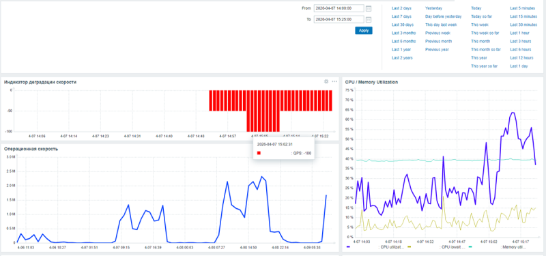Choose the Previous year range

click(x=437, y=49)
